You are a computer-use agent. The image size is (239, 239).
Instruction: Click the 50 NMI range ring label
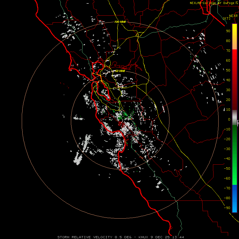pyautogui.click(x=120, y=71)
